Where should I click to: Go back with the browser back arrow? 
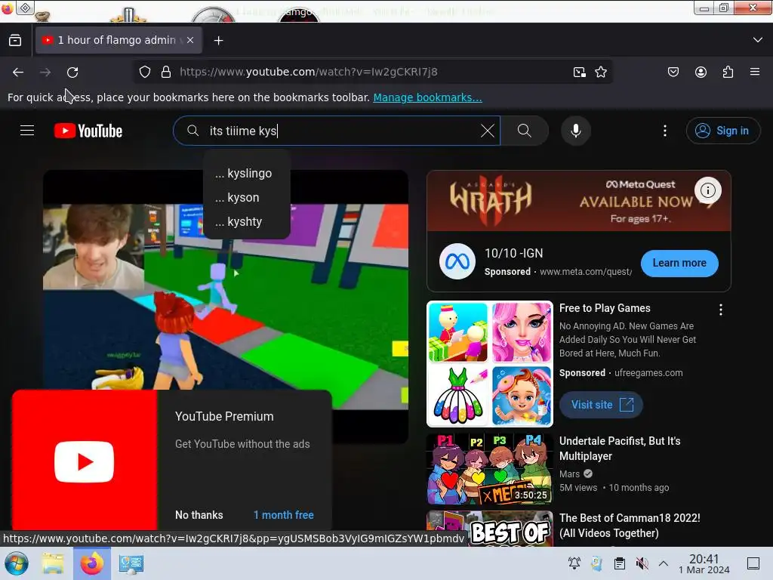[x=18, y=72]
